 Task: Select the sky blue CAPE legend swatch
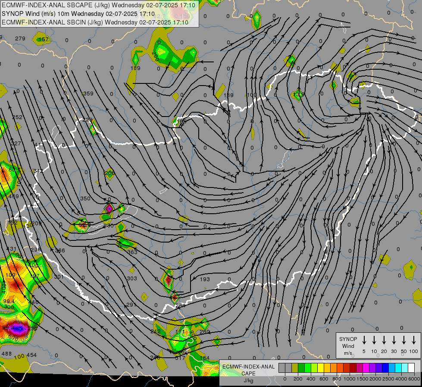coord(392,368)
